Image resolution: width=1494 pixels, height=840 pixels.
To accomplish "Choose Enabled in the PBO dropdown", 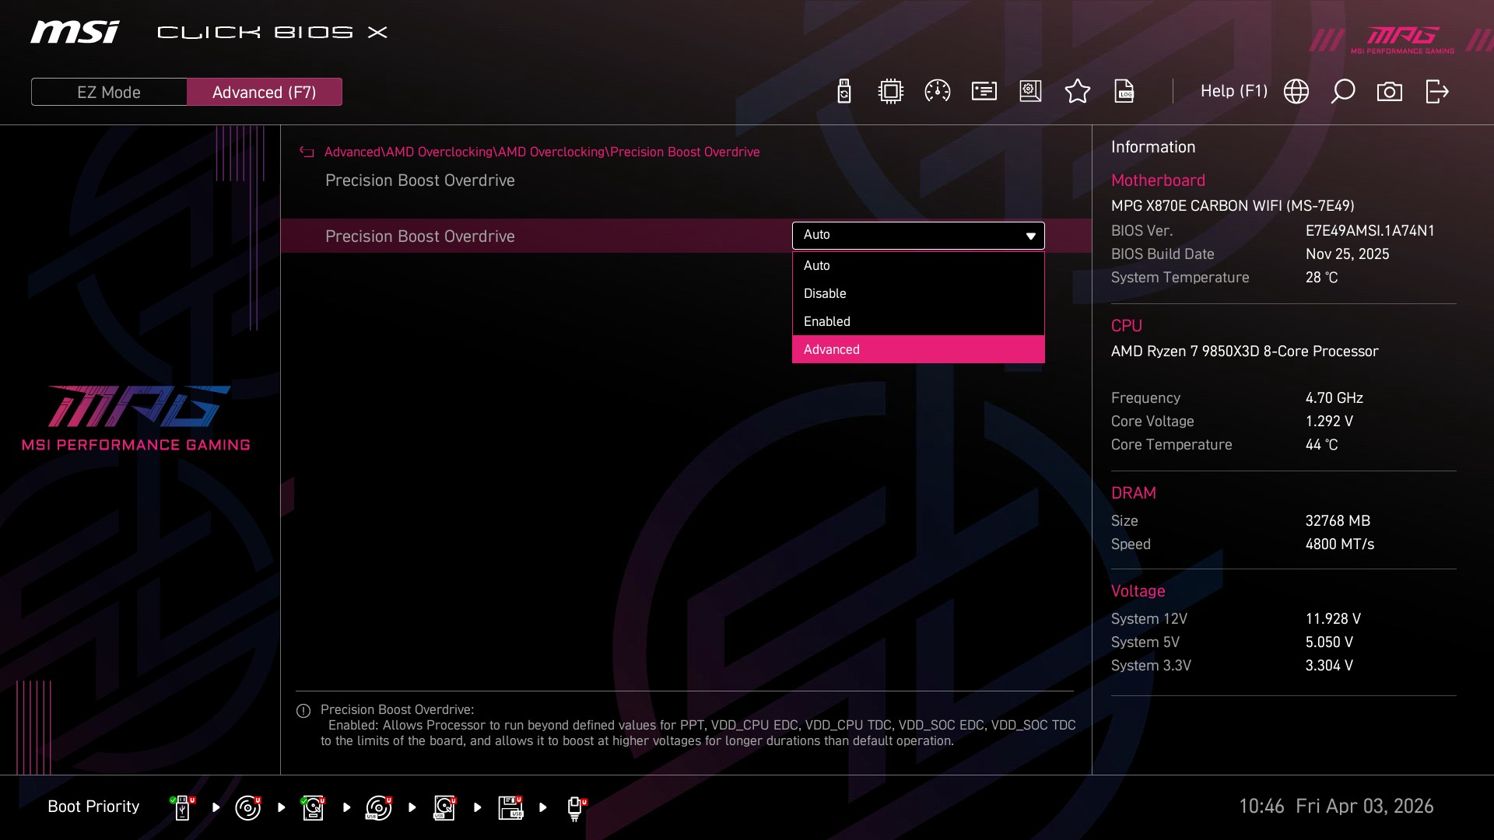I will [x=917, y=321].
